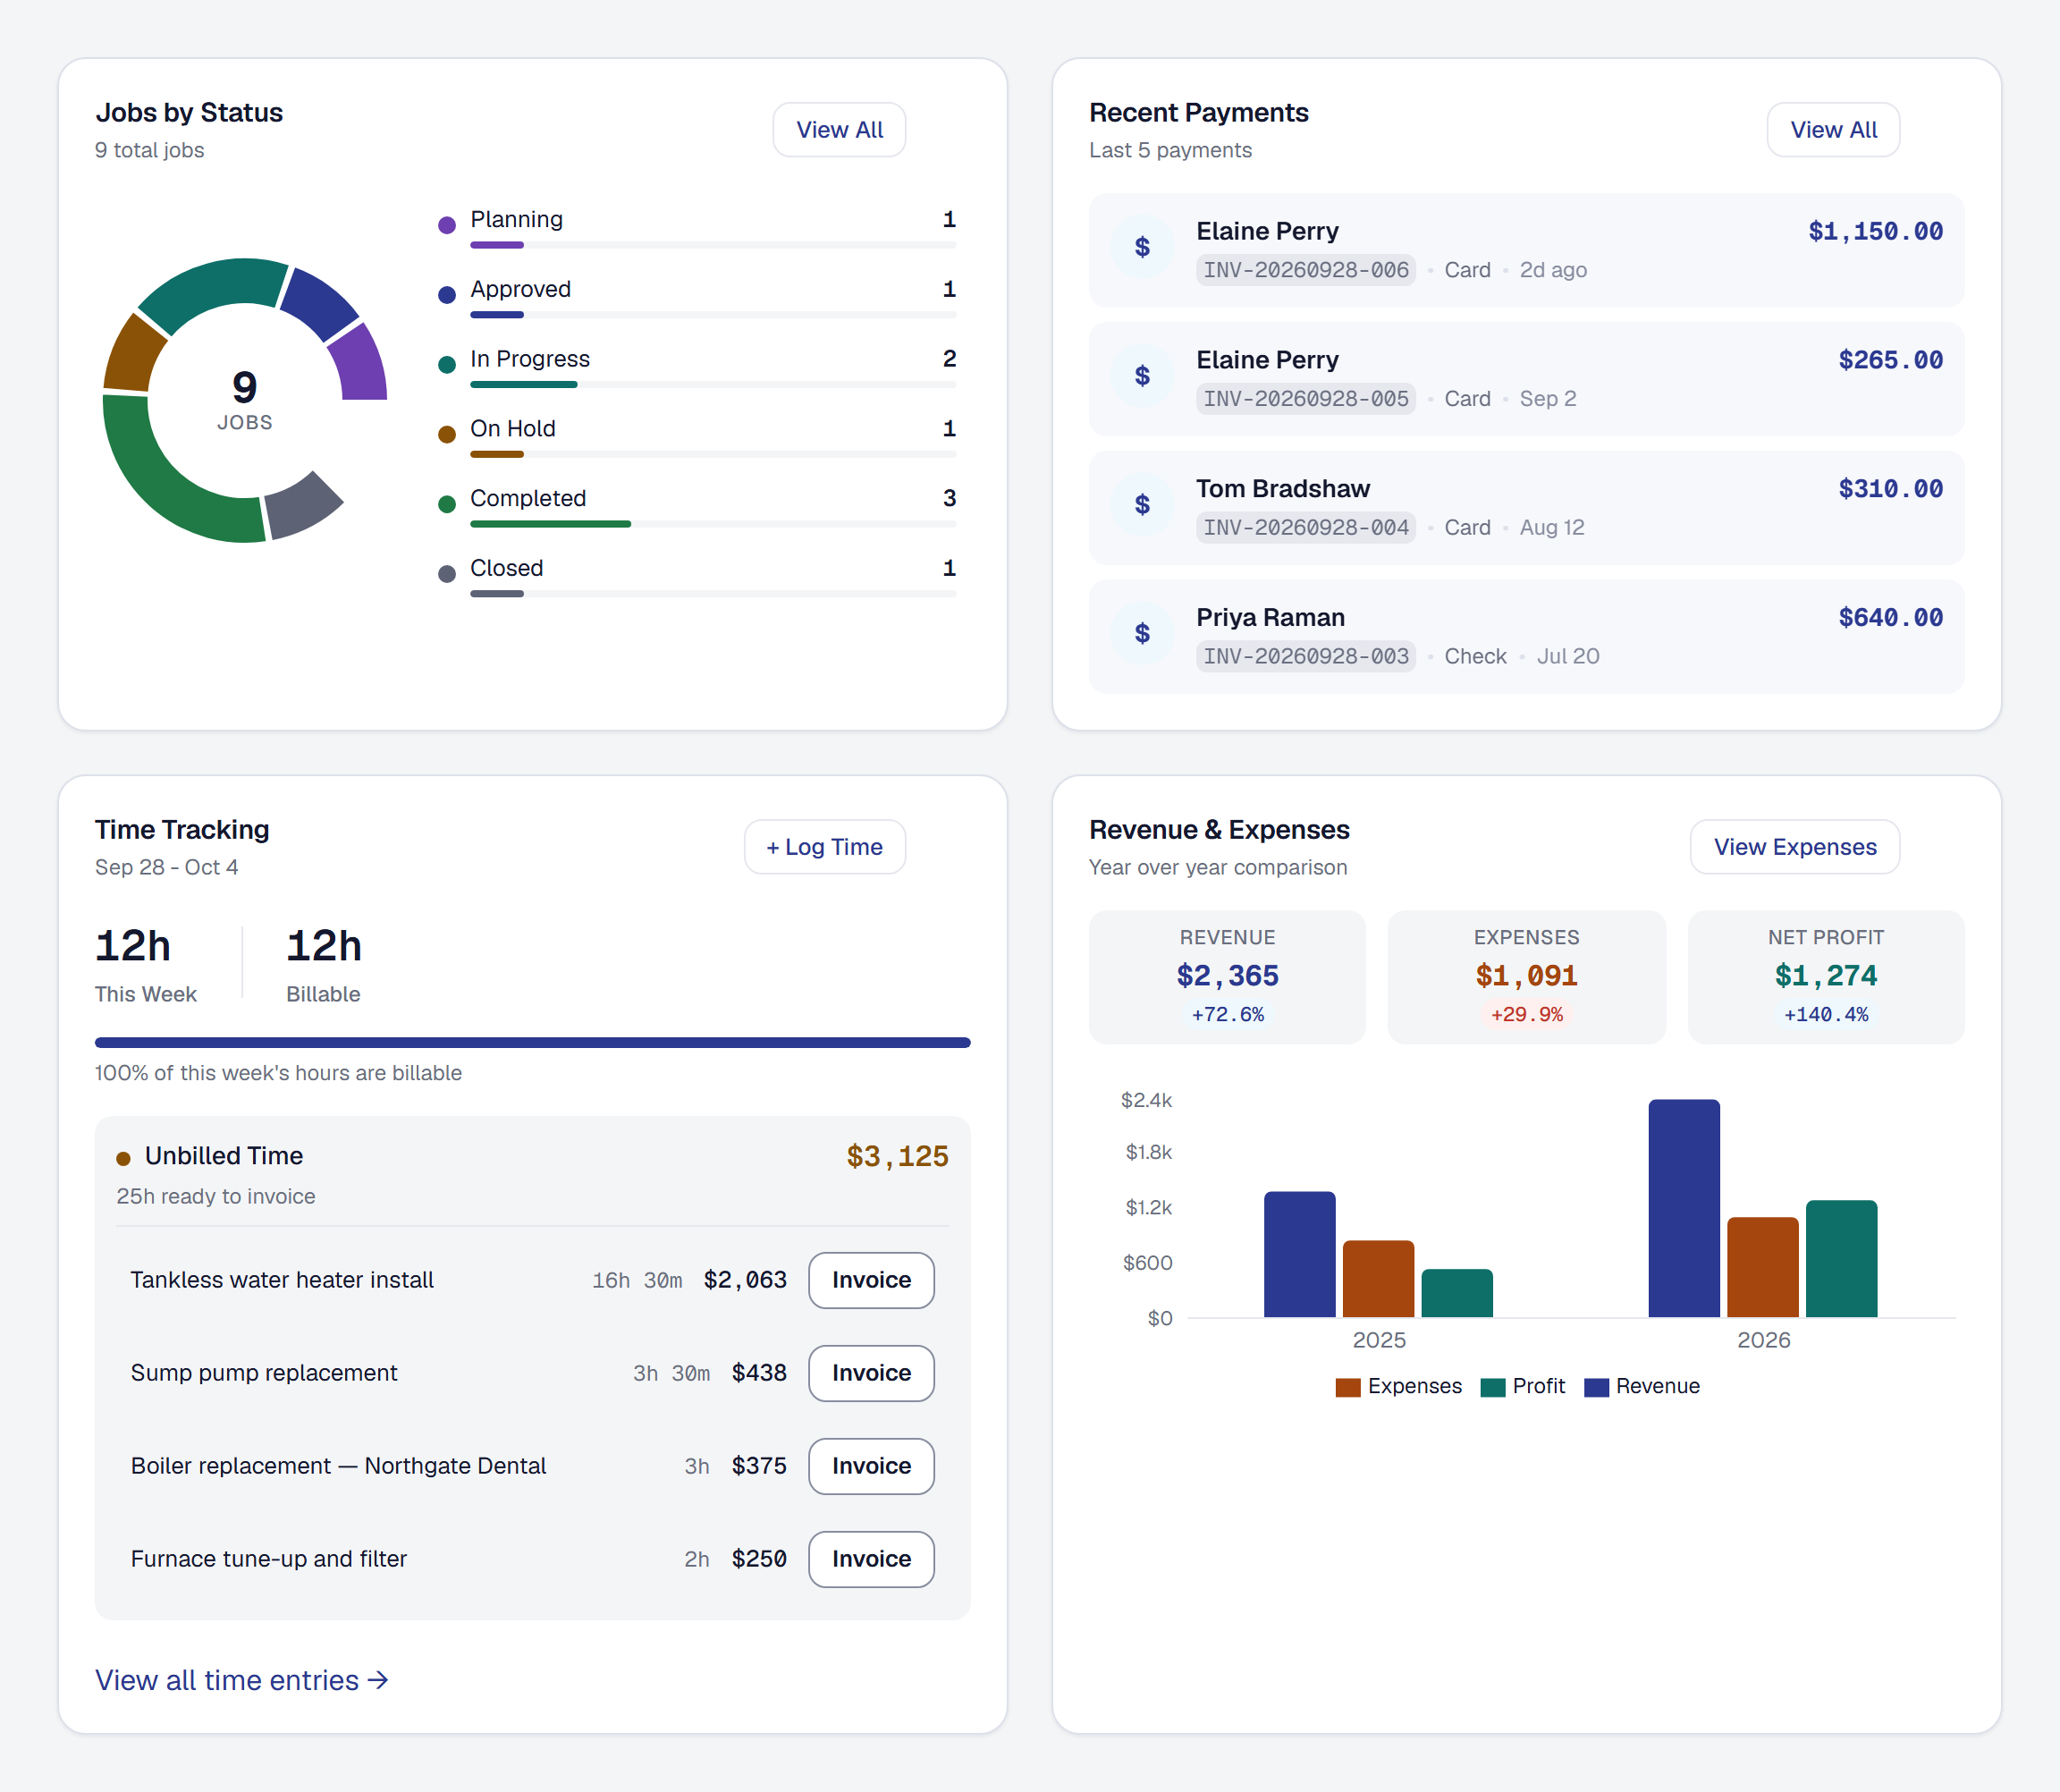Click the +140.4% net profit badge
Viewport: 2060px width, 1792px height.
click(1826, 1015)
